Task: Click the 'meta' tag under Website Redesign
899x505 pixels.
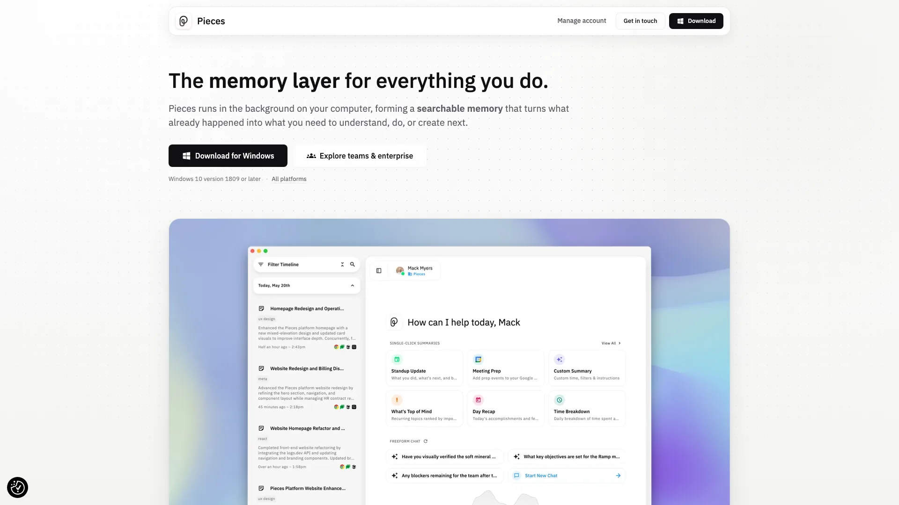Action: coord(263,379)
